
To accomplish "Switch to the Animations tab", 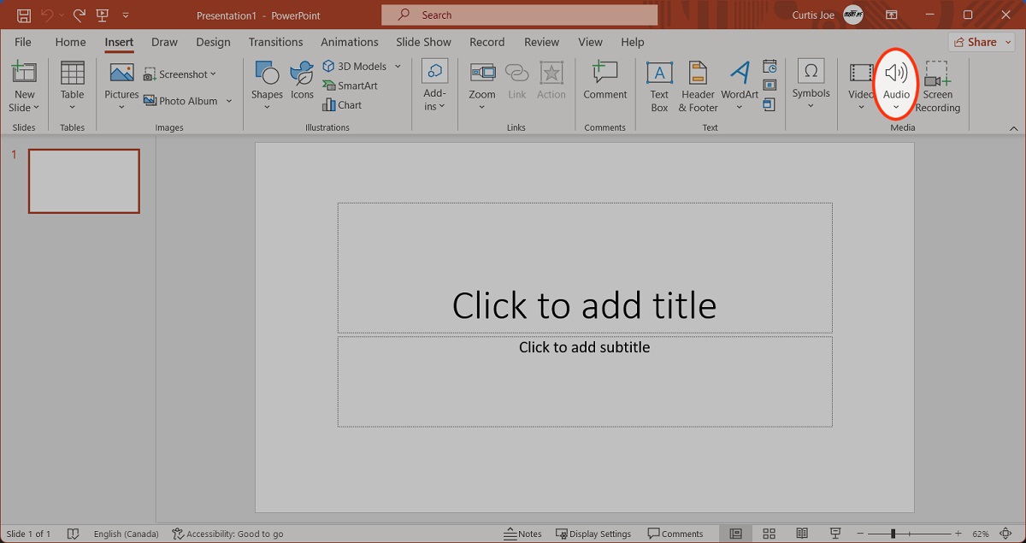I will [349, 41].
